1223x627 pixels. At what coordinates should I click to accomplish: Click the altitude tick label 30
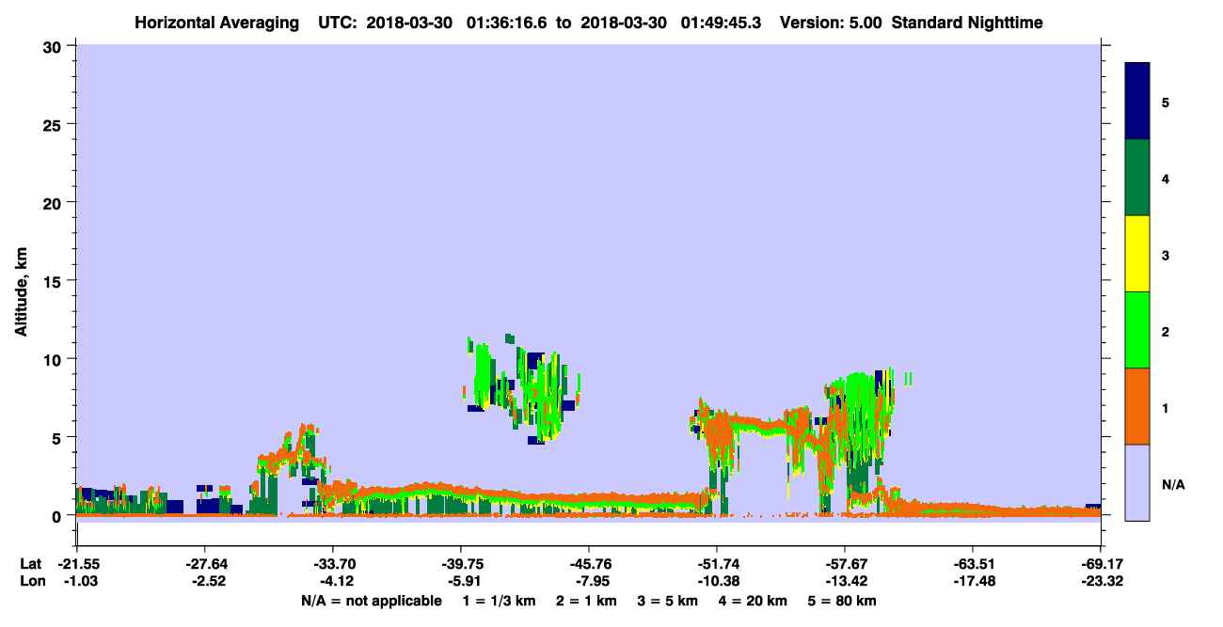(55, 46)
